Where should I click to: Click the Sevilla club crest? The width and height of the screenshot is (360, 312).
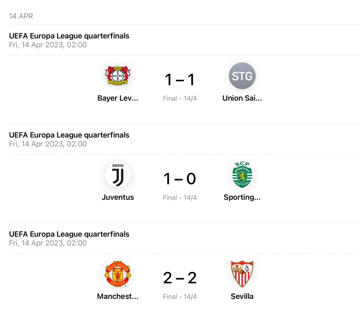pyautogui.click(x=242, y=274)
